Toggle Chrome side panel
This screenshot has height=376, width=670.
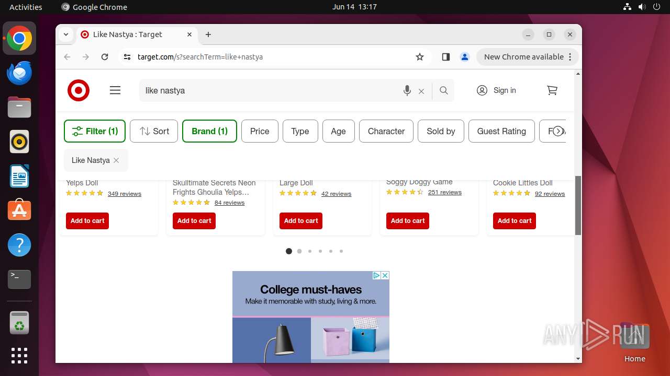click(446, 57)
